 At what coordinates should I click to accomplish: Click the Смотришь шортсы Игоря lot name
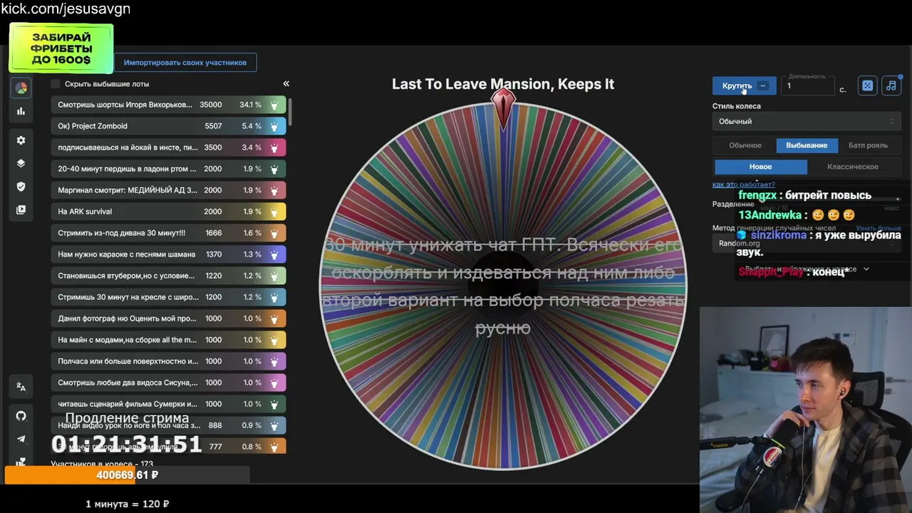pyautogui.click(x=125, y=105)
